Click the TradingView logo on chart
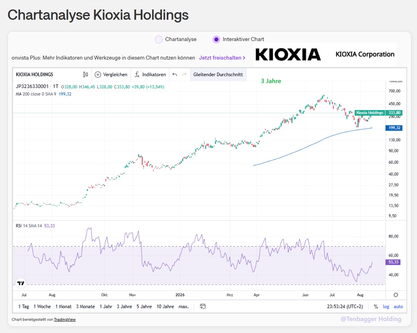This screenshot has width=417, height=333. (x=21, y=283)
